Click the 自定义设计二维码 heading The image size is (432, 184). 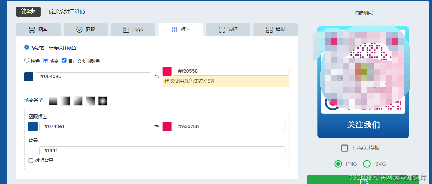coord(65,11)
